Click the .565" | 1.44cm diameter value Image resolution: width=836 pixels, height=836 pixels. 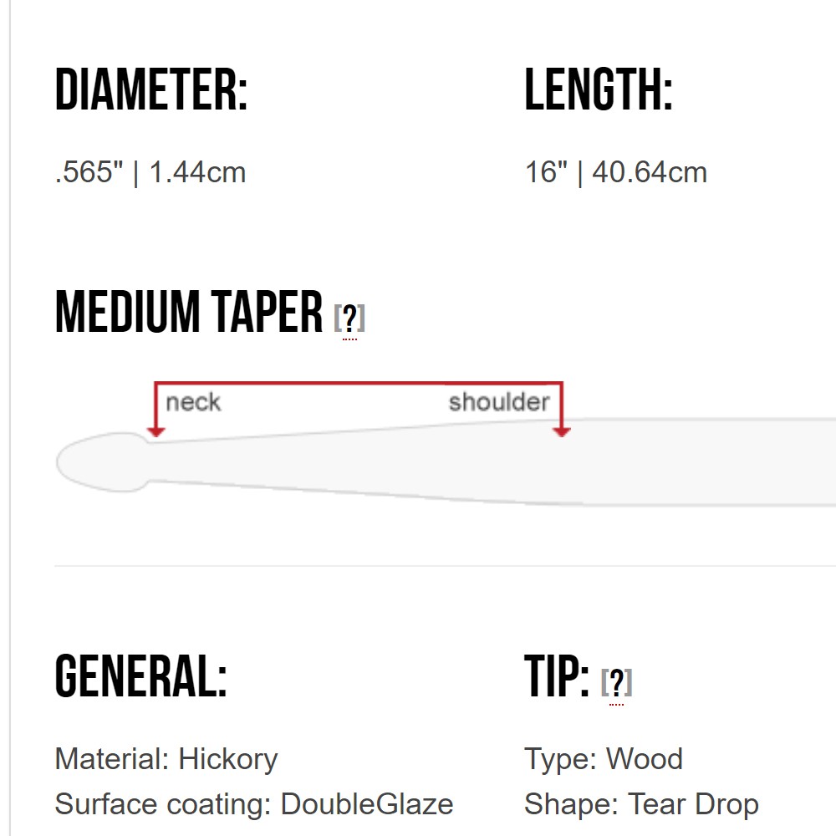click(x=150, y=172)
